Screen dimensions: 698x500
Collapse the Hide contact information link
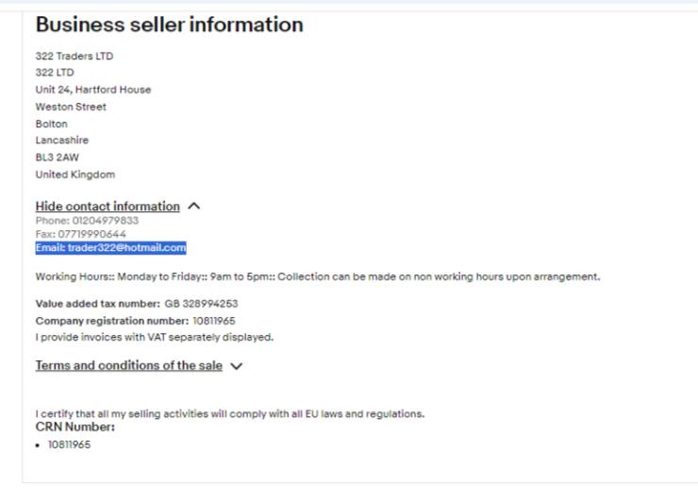click(108, 206)
